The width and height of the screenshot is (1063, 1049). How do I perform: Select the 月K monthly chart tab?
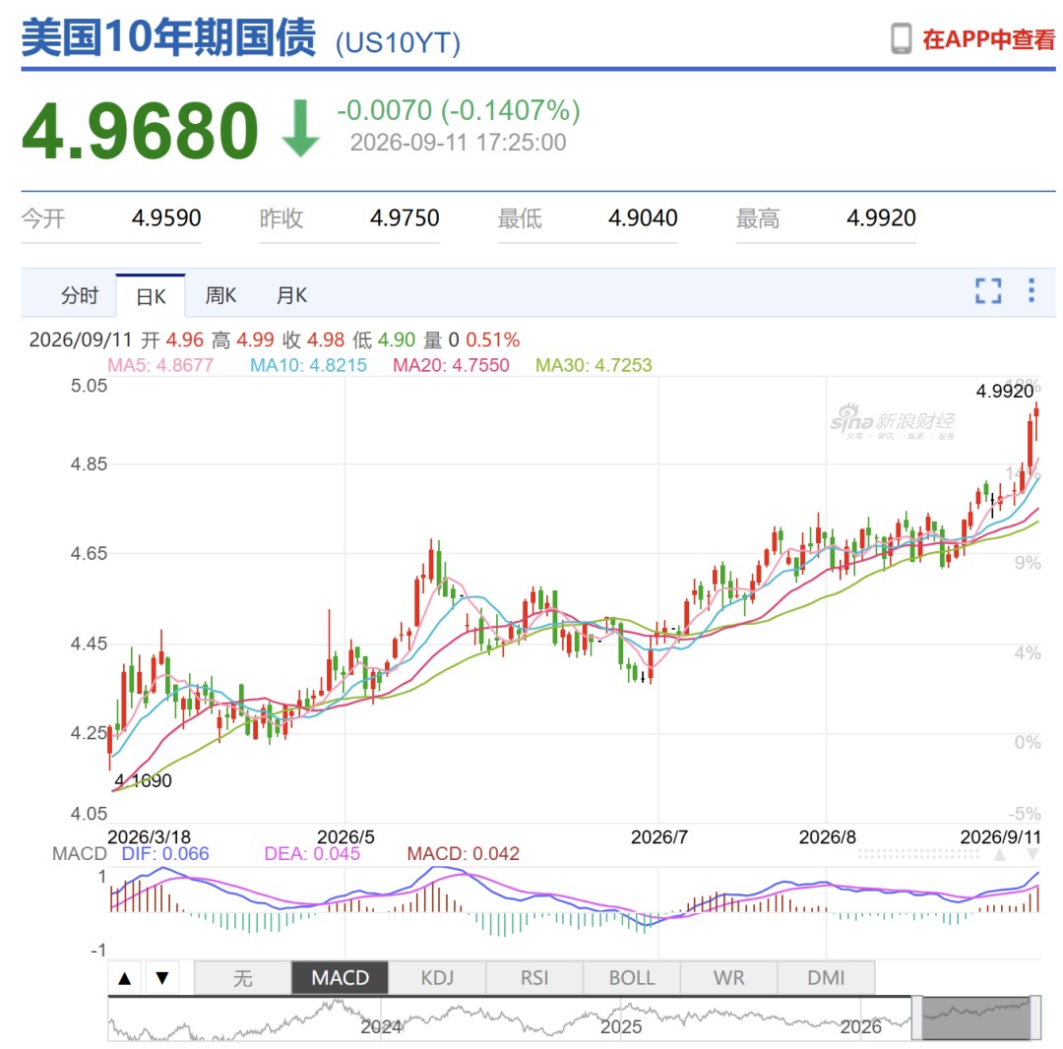tap(292, 295)
